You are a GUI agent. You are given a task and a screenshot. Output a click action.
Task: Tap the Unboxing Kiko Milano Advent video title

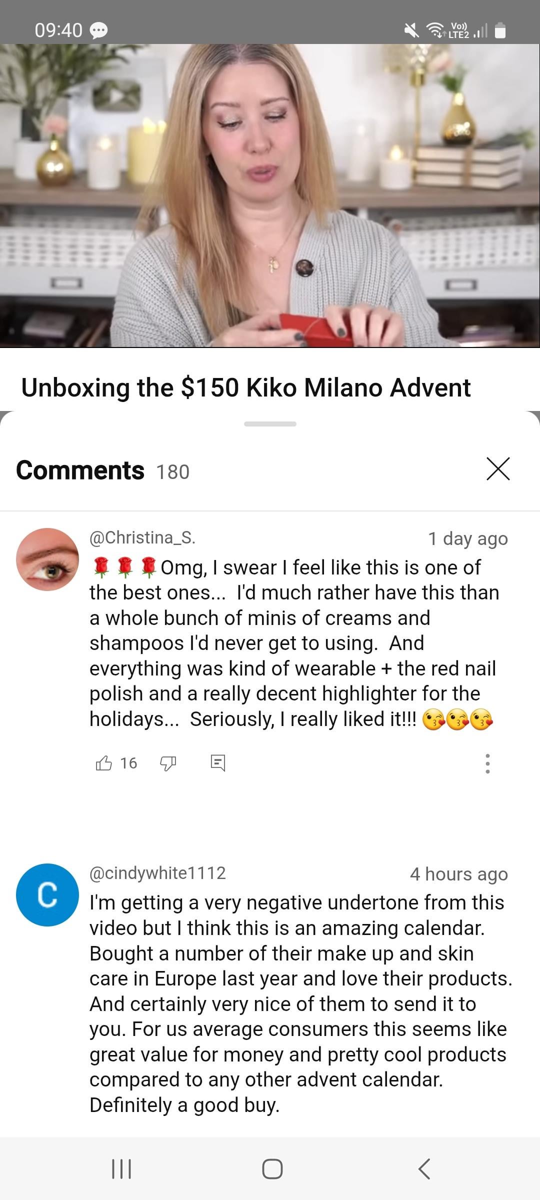(246, 387)
